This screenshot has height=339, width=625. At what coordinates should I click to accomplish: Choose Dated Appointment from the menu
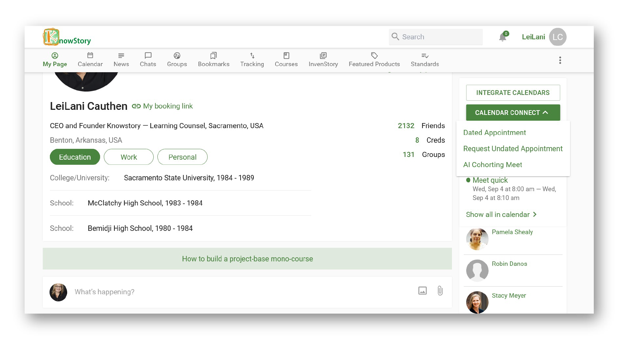click(494, 133)
